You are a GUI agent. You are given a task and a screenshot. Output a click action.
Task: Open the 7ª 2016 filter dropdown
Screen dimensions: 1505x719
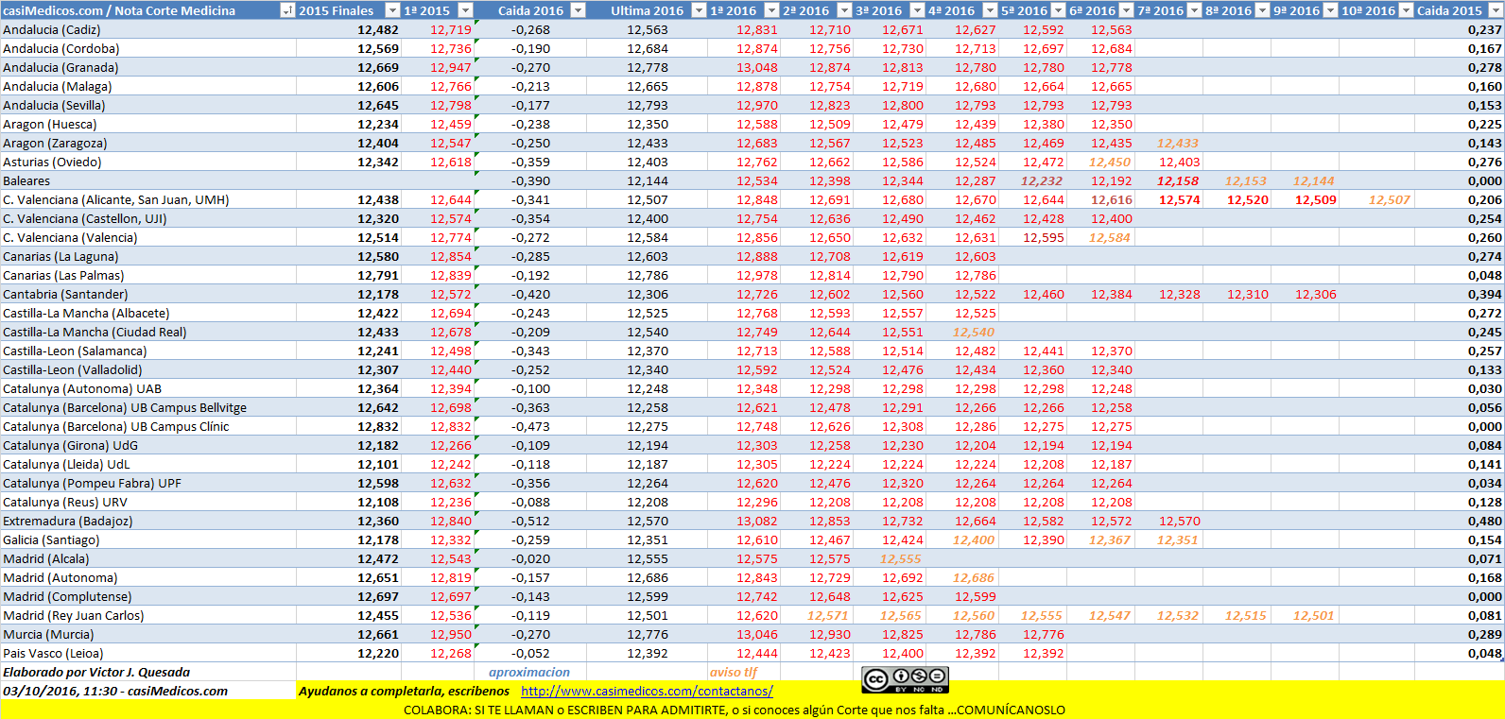(1194, 10)
